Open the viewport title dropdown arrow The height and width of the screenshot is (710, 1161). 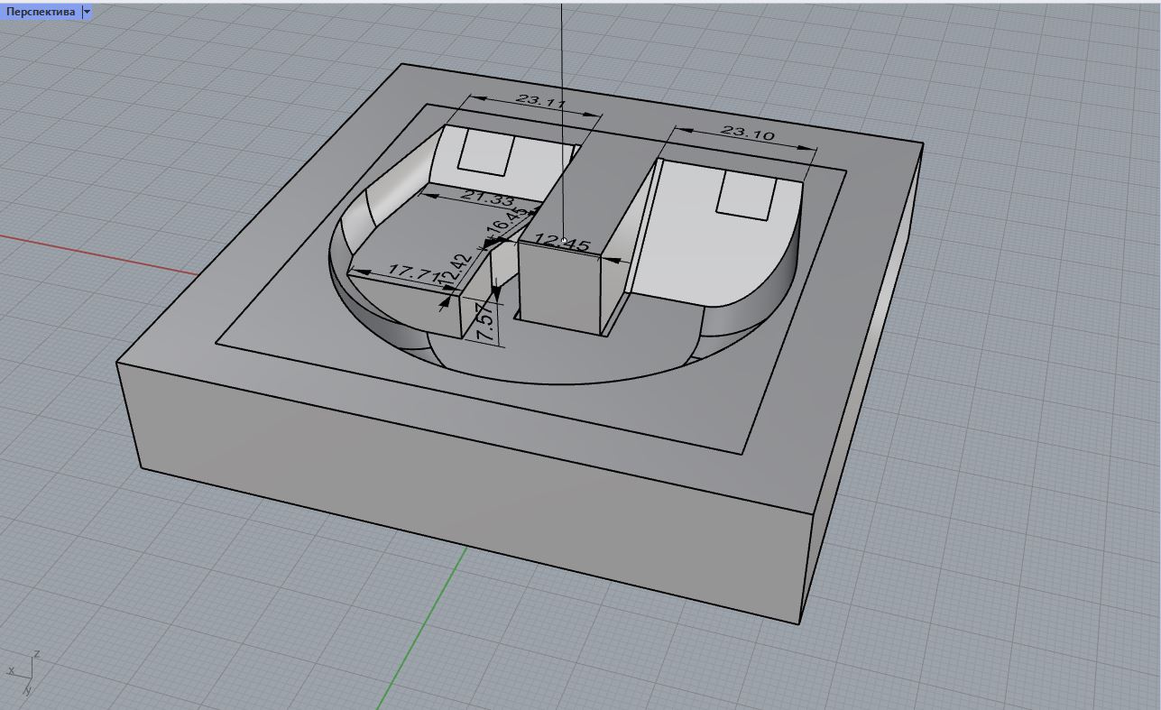(87, 12)
